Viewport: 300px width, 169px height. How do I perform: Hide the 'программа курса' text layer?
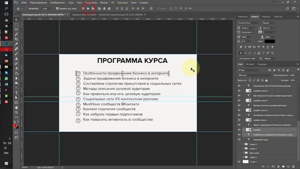(239, 139)
